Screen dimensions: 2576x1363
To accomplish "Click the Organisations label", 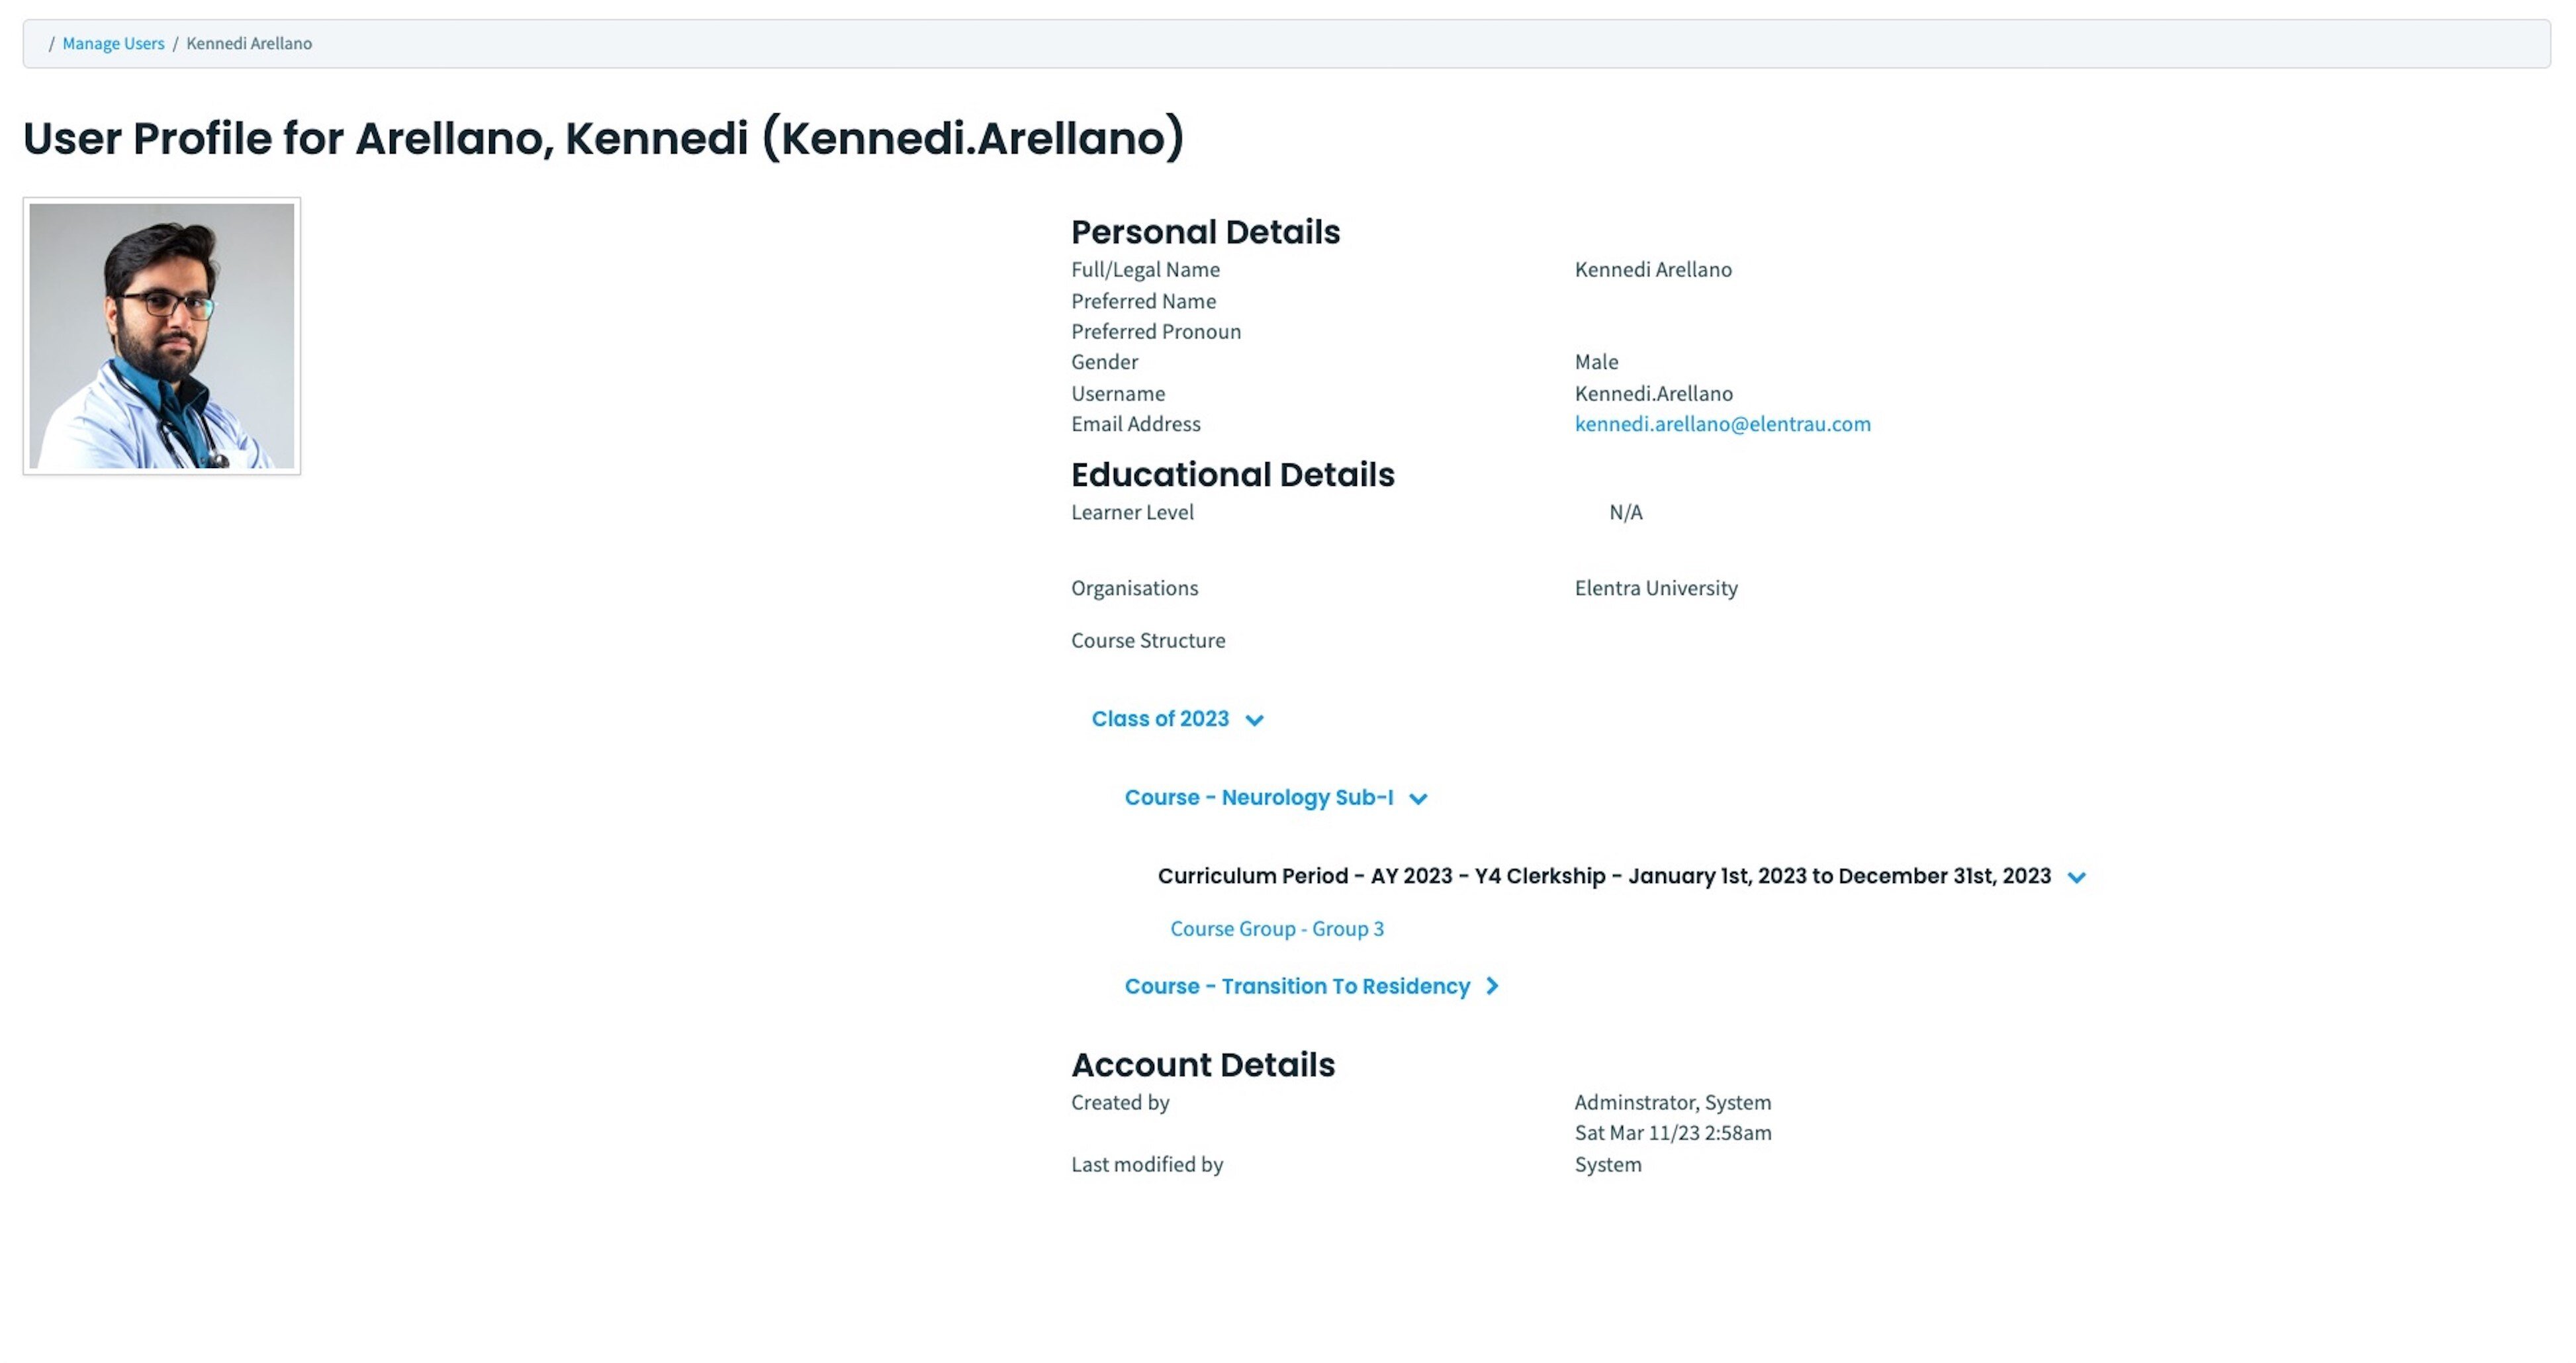I will click(x=1134, y=588).
